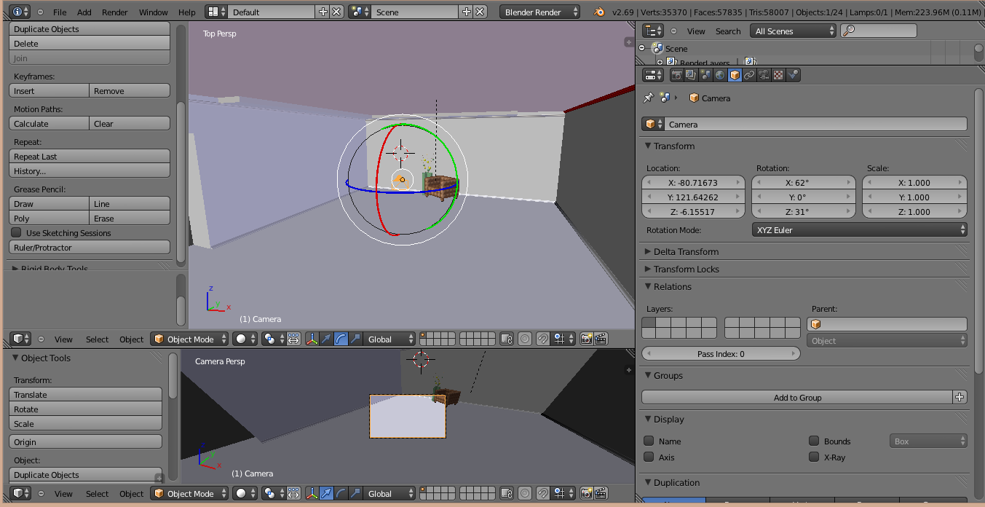Screen dimensions: 985x507
Task: Add a new screen layout with plus icon
Action: (x=323, y=12)
